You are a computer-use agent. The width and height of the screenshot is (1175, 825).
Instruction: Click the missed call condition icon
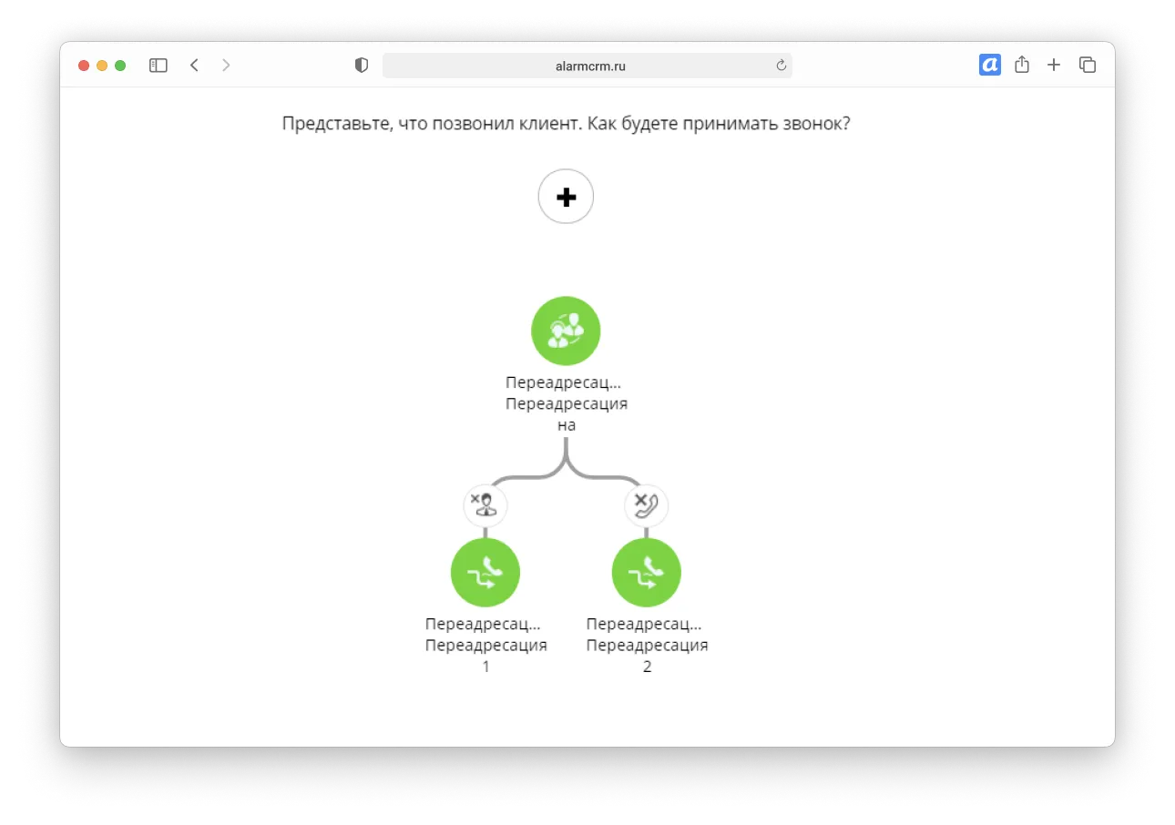(x=647, y=504)
